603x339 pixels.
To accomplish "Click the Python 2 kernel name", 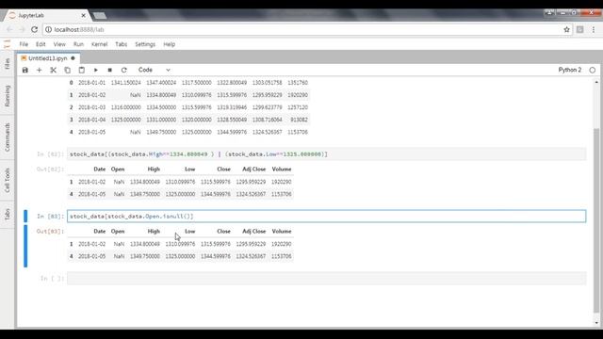I will tap(569, 70).
